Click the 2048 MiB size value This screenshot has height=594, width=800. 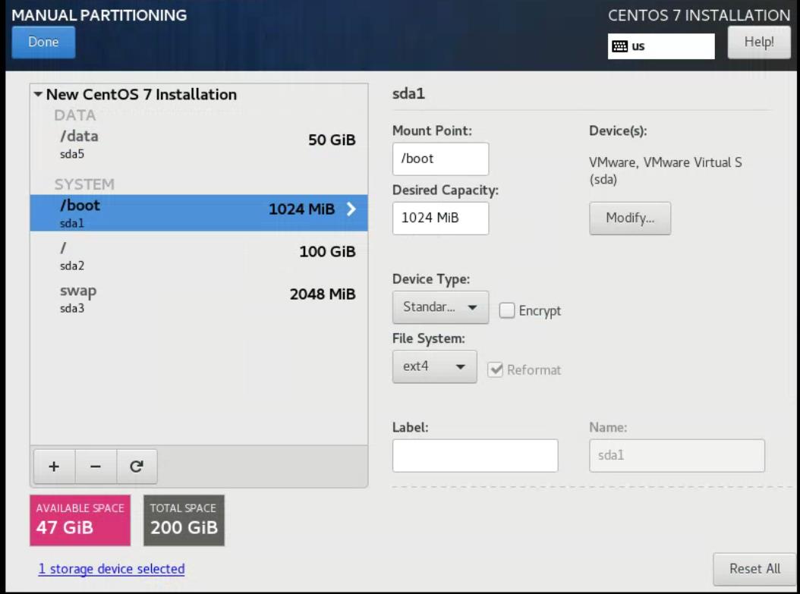(x=323, y=294)
